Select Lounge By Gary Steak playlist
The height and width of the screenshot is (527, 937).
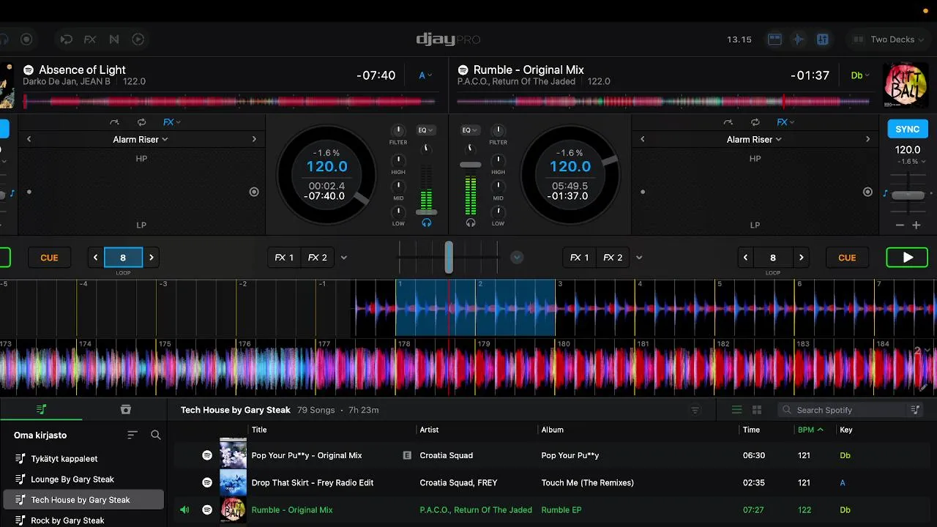83,479
